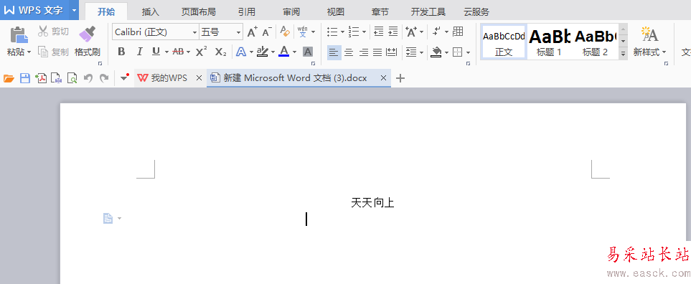Click the Paste clipboard icon
Image resolution: width=691 pixels, height=284 pixels.
tap(18, 35)
